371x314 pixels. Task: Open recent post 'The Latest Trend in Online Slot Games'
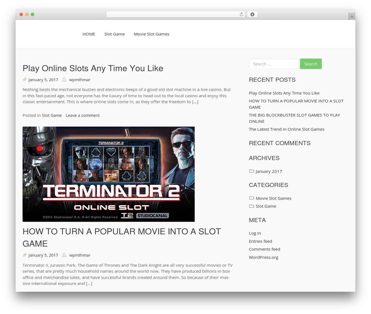coord(287,129)
